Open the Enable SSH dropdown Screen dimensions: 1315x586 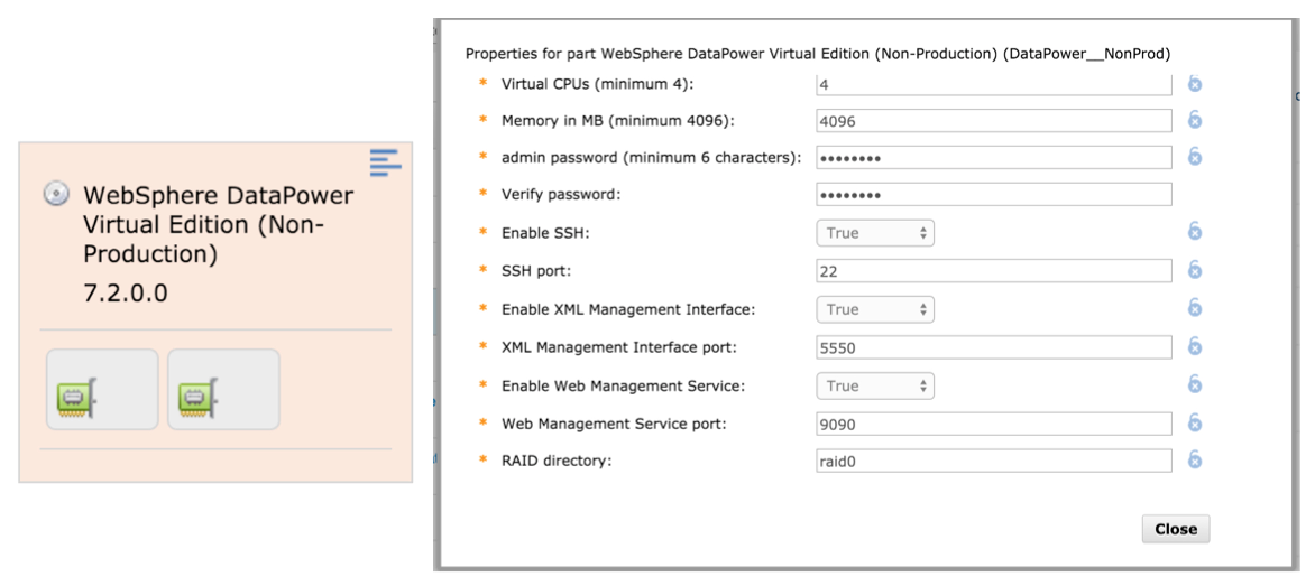pos(875,233)
